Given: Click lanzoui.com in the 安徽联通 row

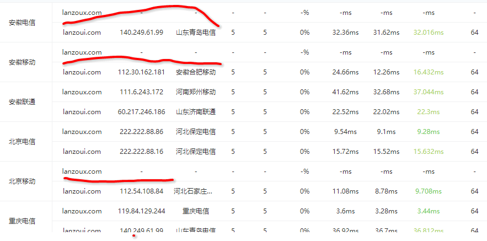Looking at the screenshot, I should point(82,112).
